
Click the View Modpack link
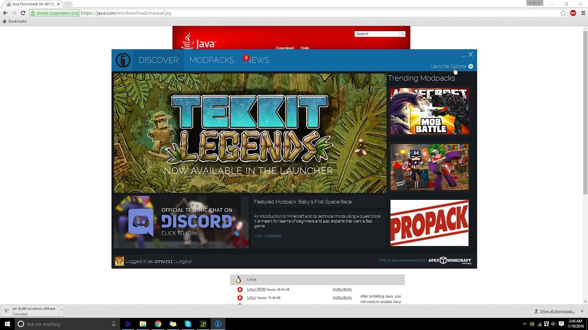268,236
